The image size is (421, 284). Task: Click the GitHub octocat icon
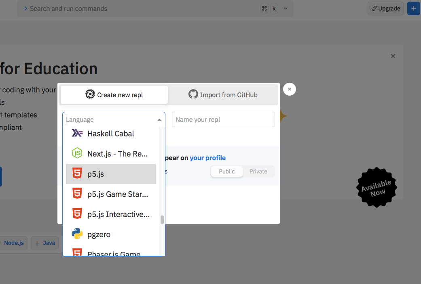tap(193, 94)
